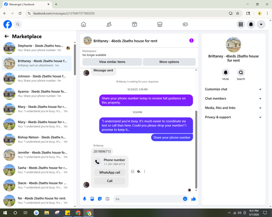Open more options for phone number message
The image size is (272, 217).
point(145,171)
